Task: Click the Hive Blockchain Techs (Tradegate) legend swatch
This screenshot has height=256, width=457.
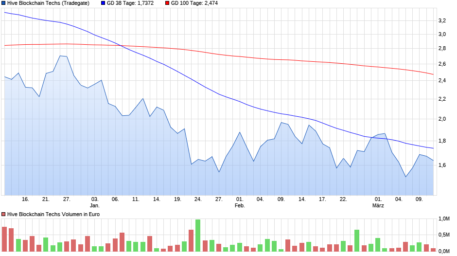Action: click(x=4, y=3)
